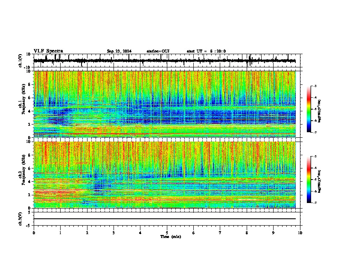
Task: Click inside the ch.1 frequency spectrogram
Action: [164, 104]
